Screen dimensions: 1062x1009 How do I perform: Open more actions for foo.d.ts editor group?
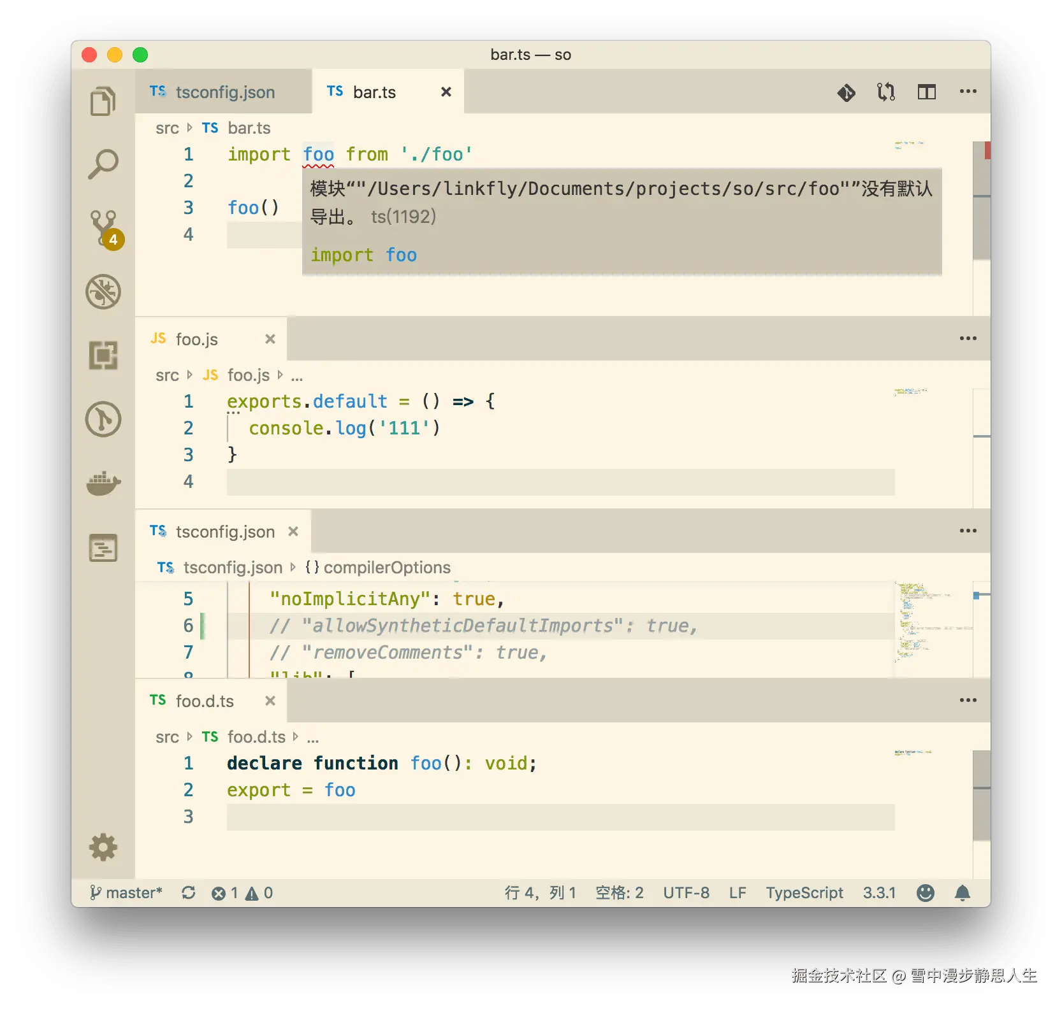(x=968, y=700)
